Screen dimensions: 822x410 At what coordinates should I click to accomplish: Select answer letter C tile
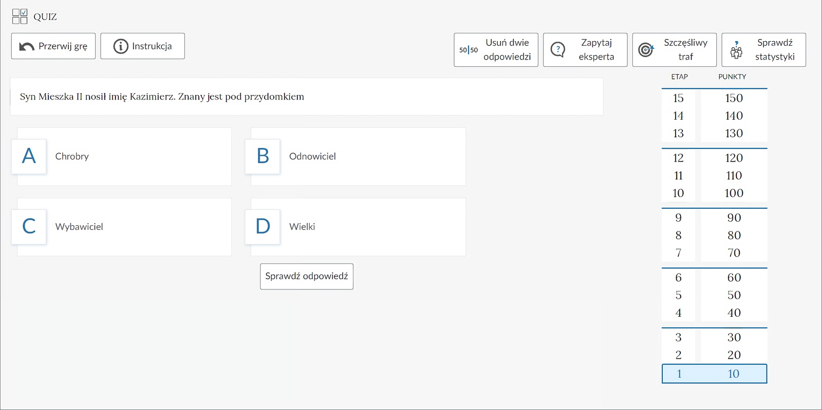[x=29, y=226]
